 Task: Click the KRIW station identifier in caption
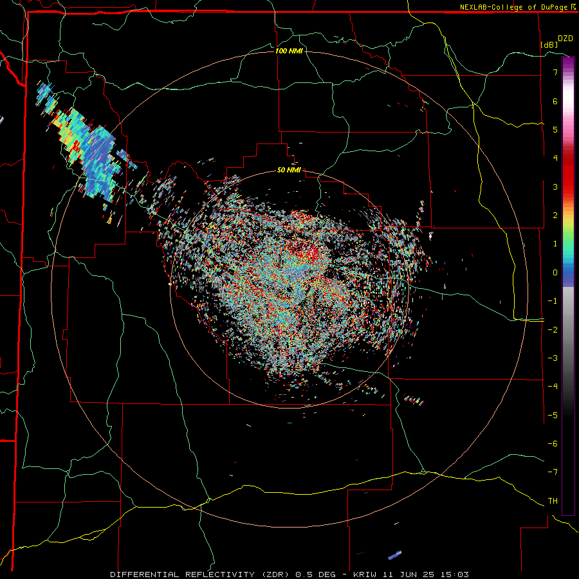point(365,574)
